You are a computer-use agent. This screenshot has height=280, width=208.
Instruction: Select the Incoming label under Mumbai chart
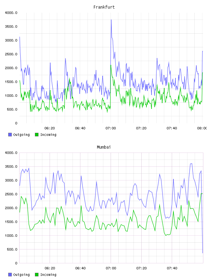tap(48, 275)
